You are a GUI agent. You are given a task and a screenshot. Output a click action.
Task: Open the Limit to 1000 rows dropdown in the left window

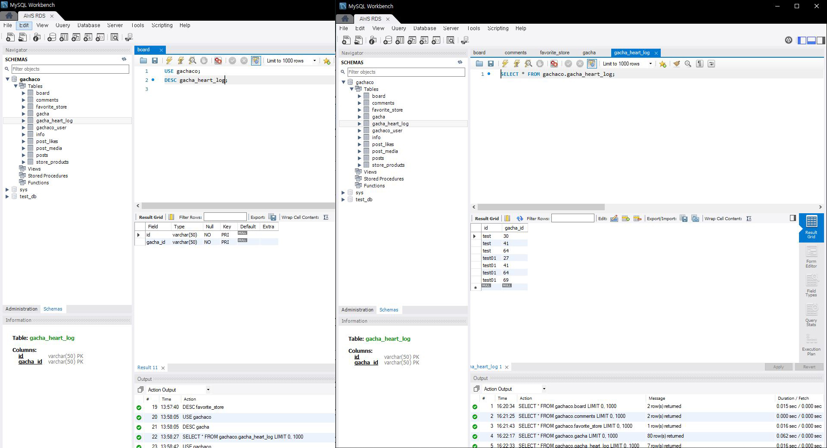(x=314, y=61)
